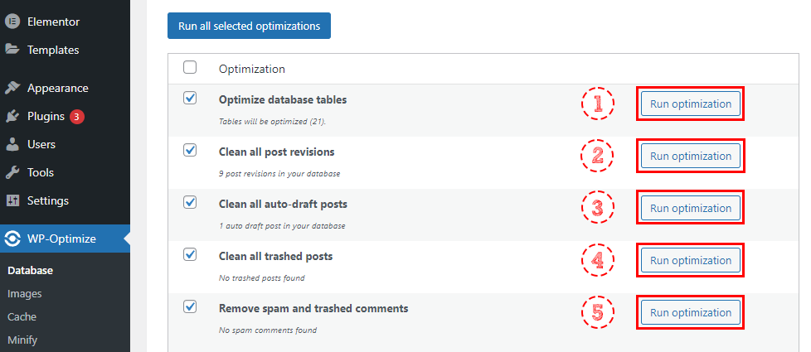Go to the Database submenu
The width and height of the screenshot is (811, 352).
pyautogui.click(x=31, y=270)
